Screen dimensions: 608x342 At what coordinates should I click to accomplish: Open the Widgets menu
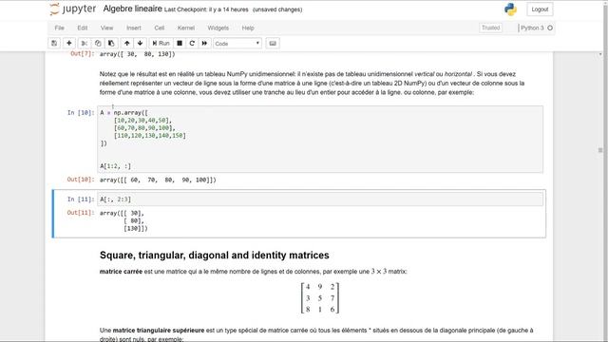click(218, 28)
